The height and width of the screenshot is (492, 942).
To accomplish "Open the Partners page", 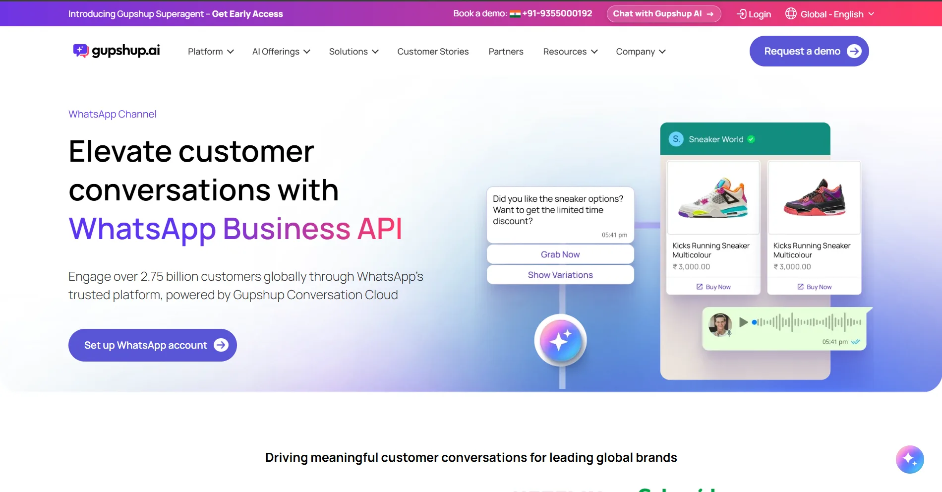I will coord(506,52).
